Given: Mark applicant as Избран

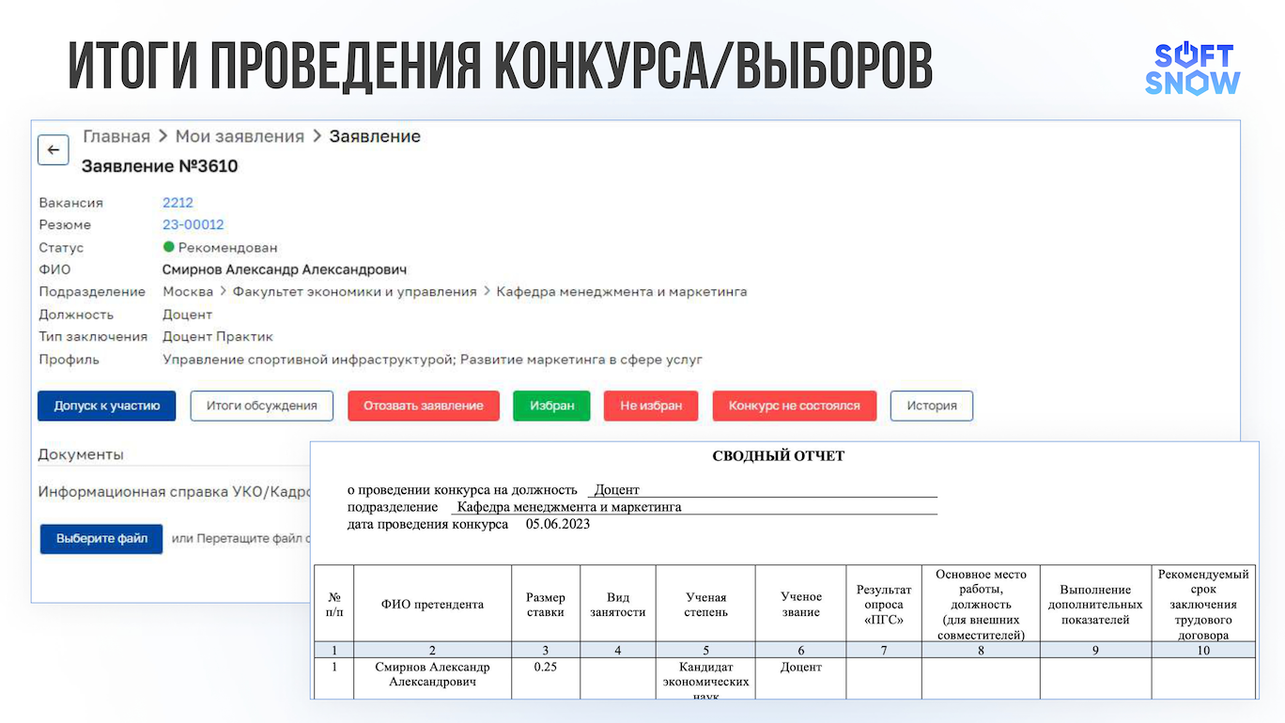Looking at the screenshot, I should 551,406.
